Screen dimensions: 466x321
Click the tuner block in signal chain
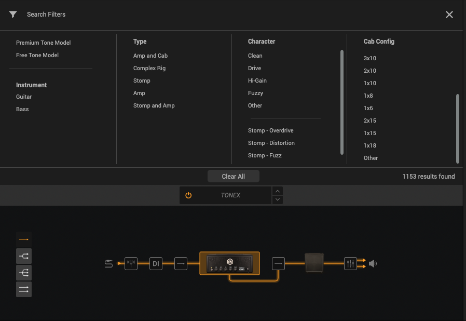[131, 263]
